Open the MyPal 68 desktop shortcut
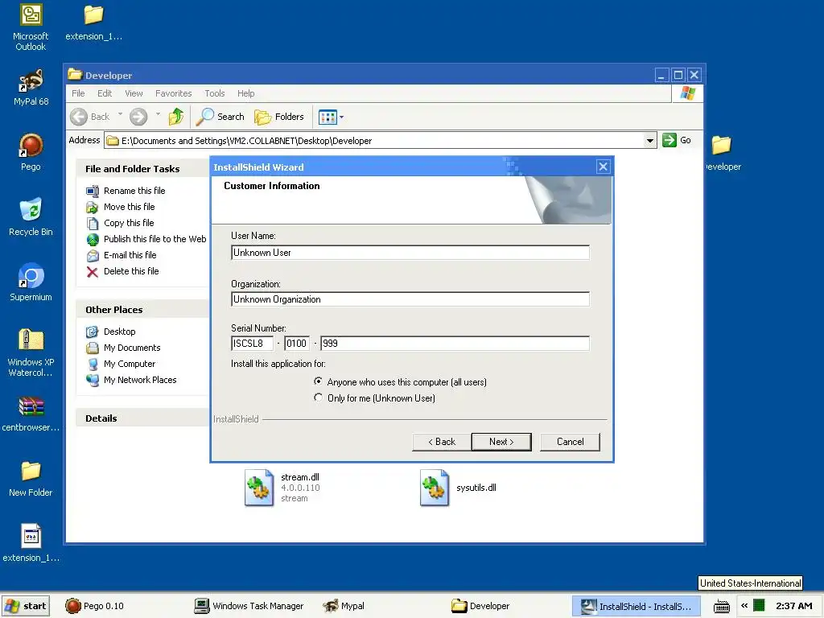 (x=31, y=88)
